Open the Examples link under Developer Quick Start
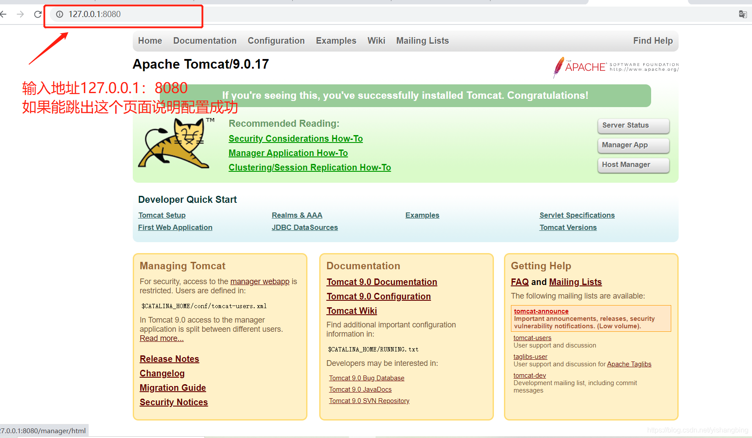752x438 pixels. tap(422, 215)
